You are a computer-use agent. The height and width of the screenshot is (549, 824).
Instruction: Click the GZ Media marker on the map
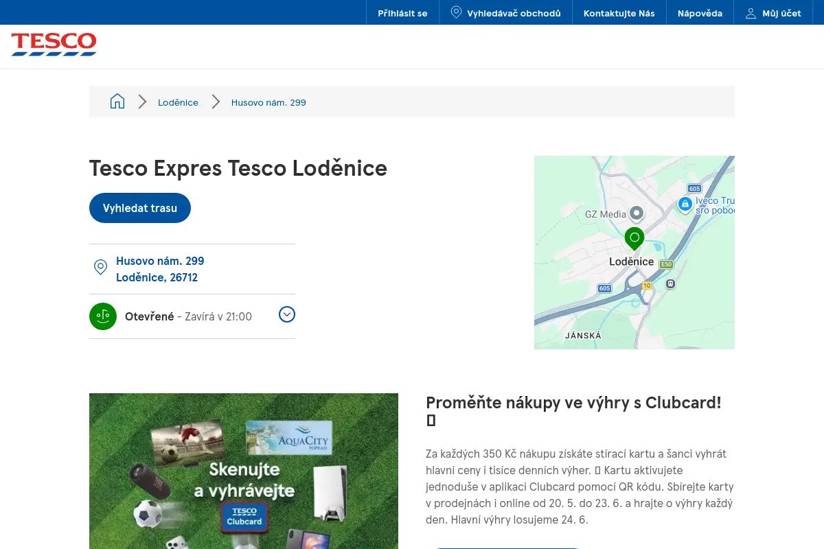[x=637, y=213]
